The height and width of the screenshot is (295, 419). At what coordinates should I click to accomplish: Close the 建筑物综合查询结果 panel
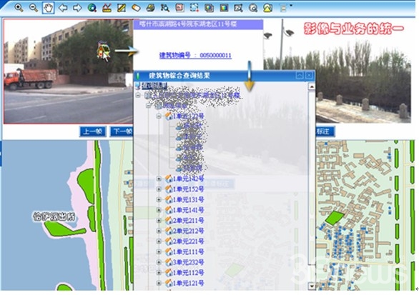pyautogui.click(x=309, y=76)
